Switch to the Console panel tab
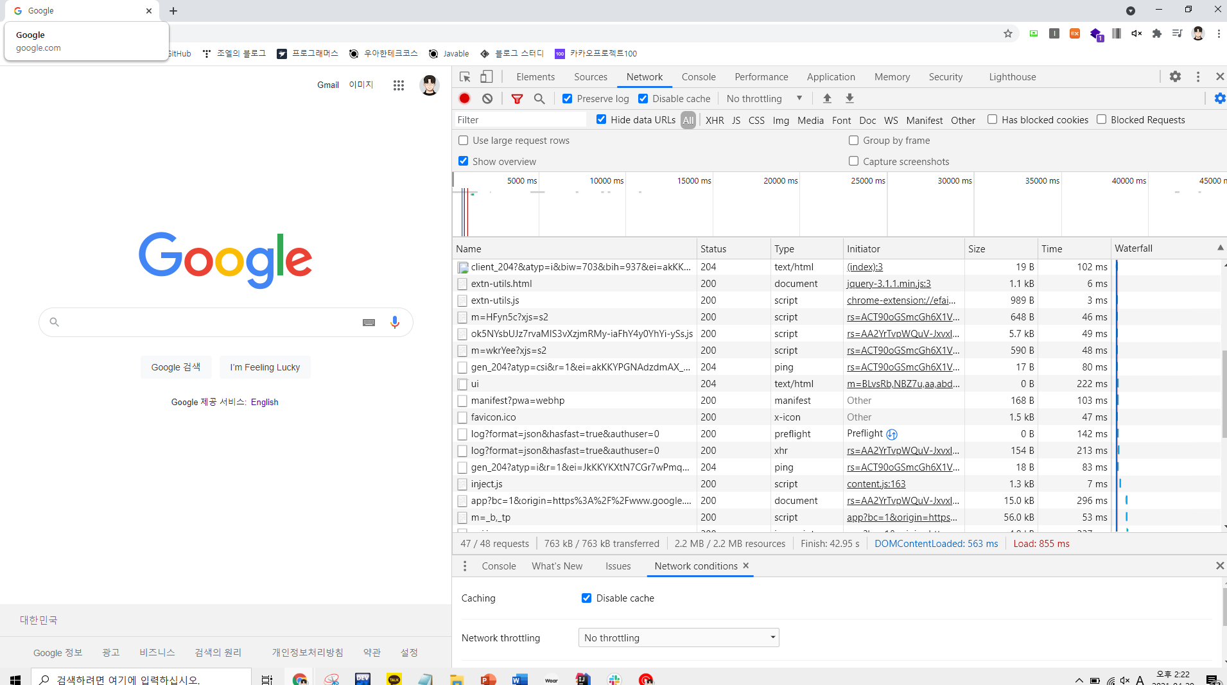 click(698, 76)
